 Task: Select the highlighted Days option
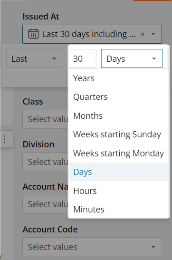pyautogui.click(x=118, y=172)
